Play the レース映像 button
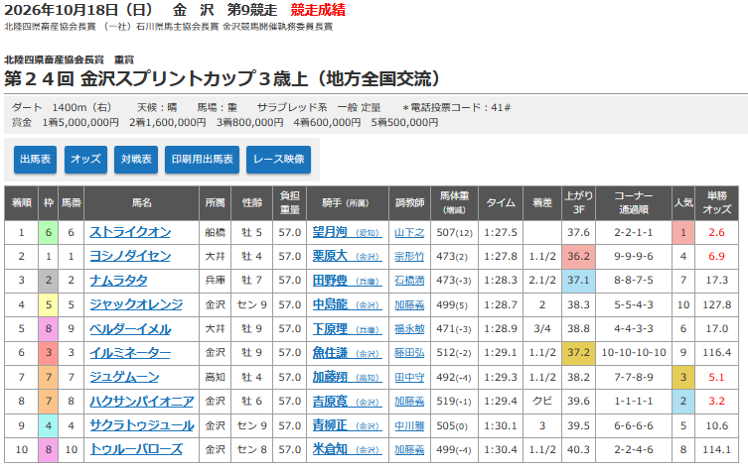Viewport: 748px width, 472px height. 278,159
